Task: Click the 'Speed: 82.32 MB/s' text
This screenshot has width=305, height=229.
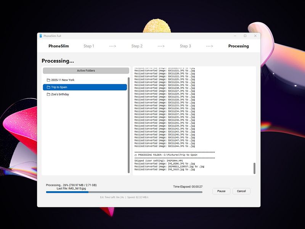Action: point(138,197)
